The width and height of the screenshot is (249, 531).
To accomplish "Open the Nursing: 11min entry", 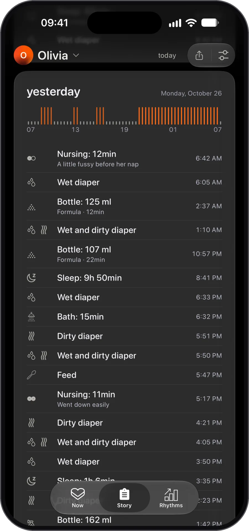I will tap(124, 399).
